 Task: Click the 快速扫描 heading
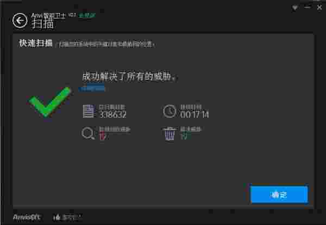pyautogui.click(x=35, y=44)
